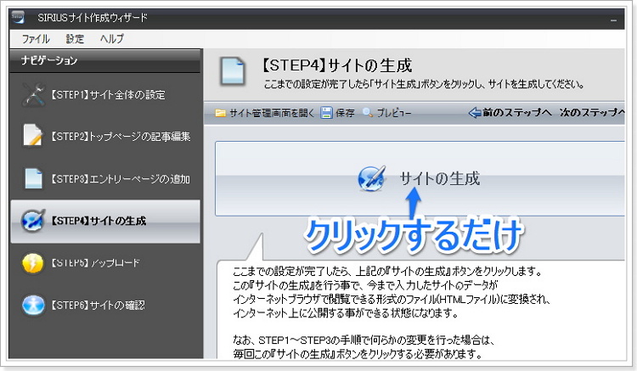The image size is (637, 371).
Task: Open the ファイル menu
Action: point(36,39)
